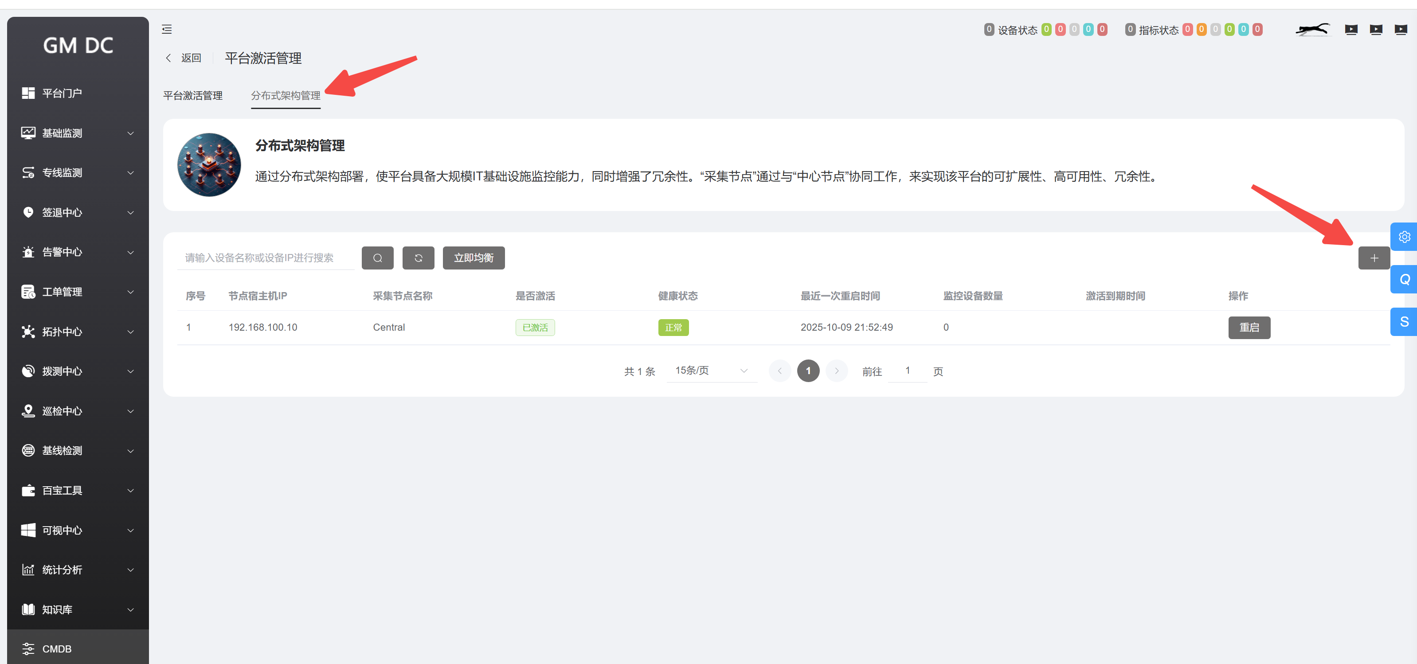
Task: Click the first play-screen icon top right
Action: [1351, 30]
